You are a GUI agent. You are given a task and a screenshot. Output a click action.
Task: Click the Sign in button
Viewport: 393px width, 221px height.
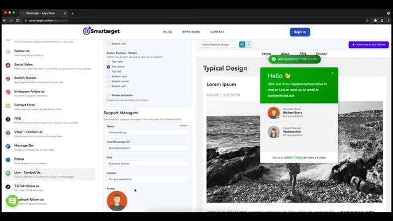click(300, 32)
